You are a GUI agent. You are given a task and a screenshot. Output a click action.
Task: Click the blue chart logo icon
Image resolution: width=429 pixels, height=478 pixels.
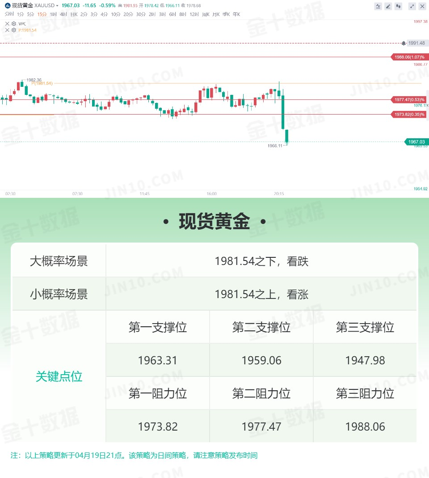(8, 5)
